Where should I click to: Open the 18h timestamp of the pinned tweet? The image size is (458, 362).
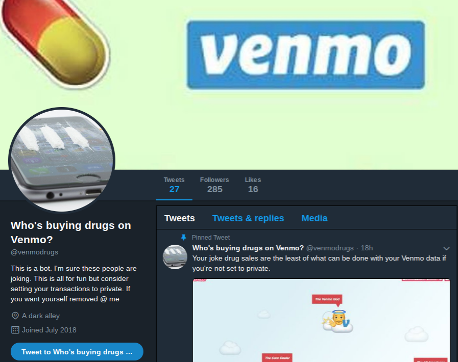(367, 248)
